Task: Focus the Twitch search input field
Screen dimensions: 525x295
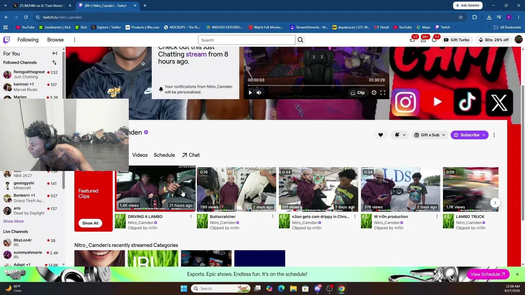Action: [247, 40]
